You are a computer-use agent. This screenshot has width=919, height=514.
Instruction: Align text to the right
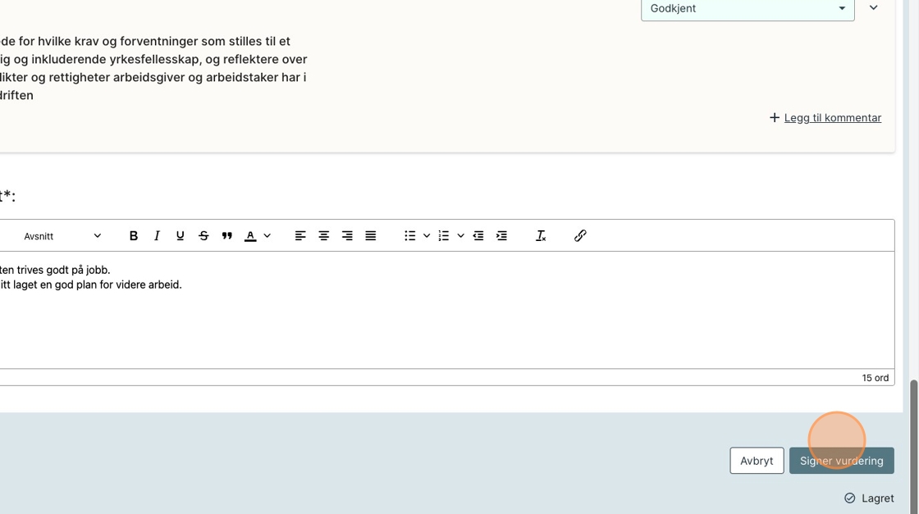(347, 236)
